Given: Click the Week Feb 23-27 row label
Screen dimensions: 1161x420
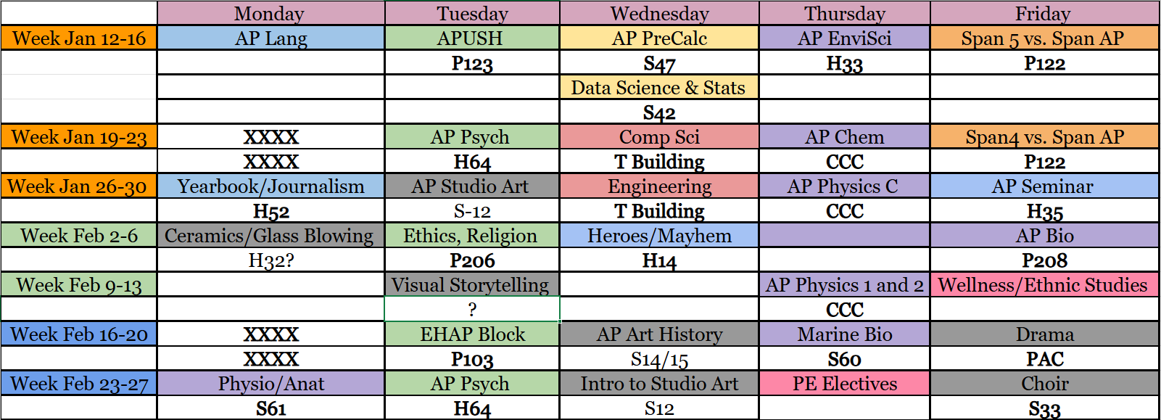Looking at the screenshot, I should pyautogui.click(x=79, y=384).
